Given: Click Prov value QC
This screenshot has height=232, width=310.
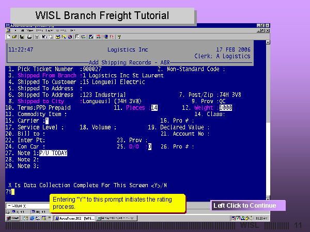Looking at the screenshot, I should pos(222,101).
